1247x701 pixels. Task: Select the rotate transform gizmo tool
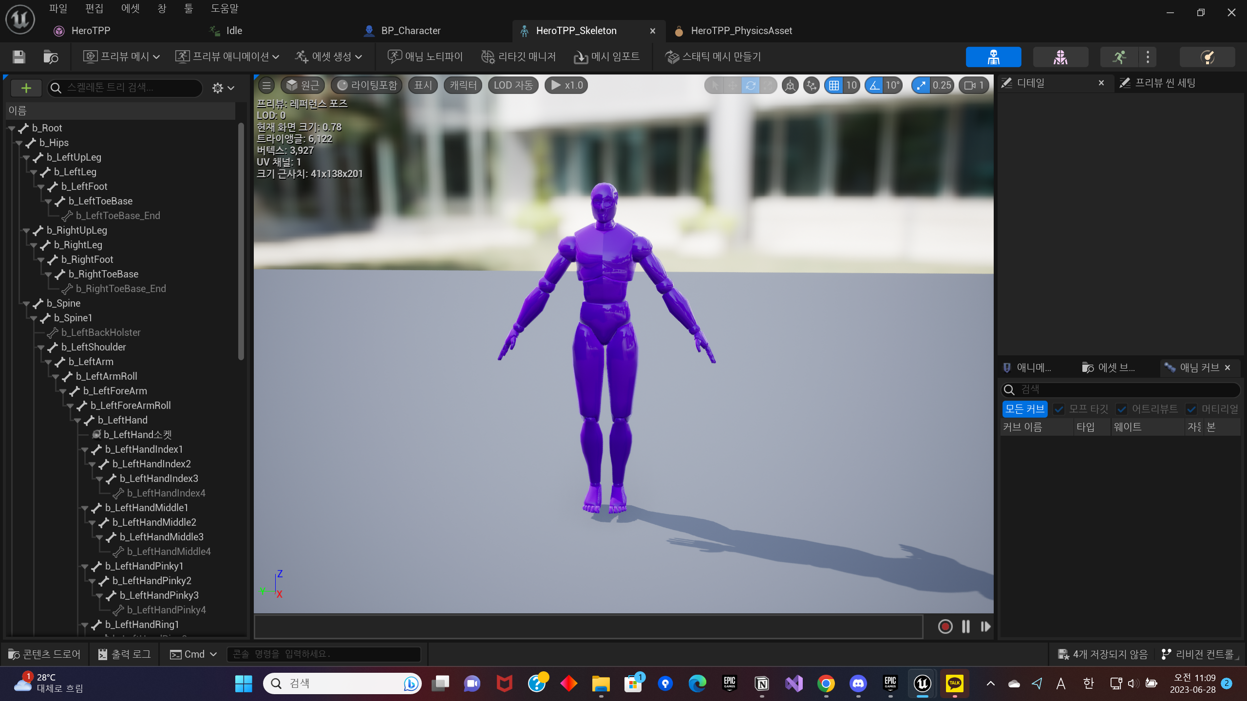750,86
